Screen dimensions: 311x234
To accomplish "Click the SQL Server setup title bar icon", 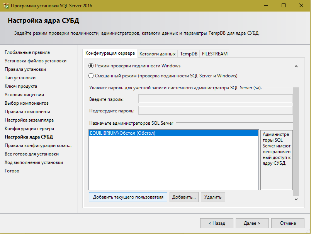I will (x=6, y=5).
